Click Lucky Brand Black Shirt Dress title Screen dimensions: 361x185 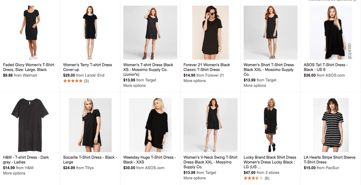pos(270,162)
